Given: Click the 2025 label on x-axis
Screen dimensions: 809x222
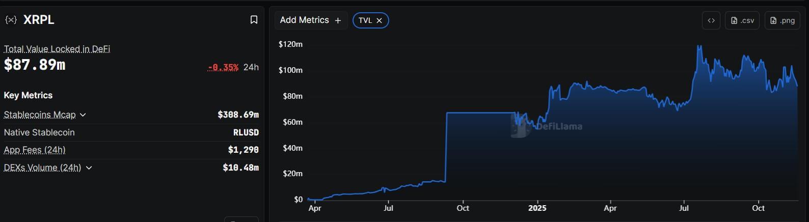Looking at the screenshot, I should click(537, 208).
